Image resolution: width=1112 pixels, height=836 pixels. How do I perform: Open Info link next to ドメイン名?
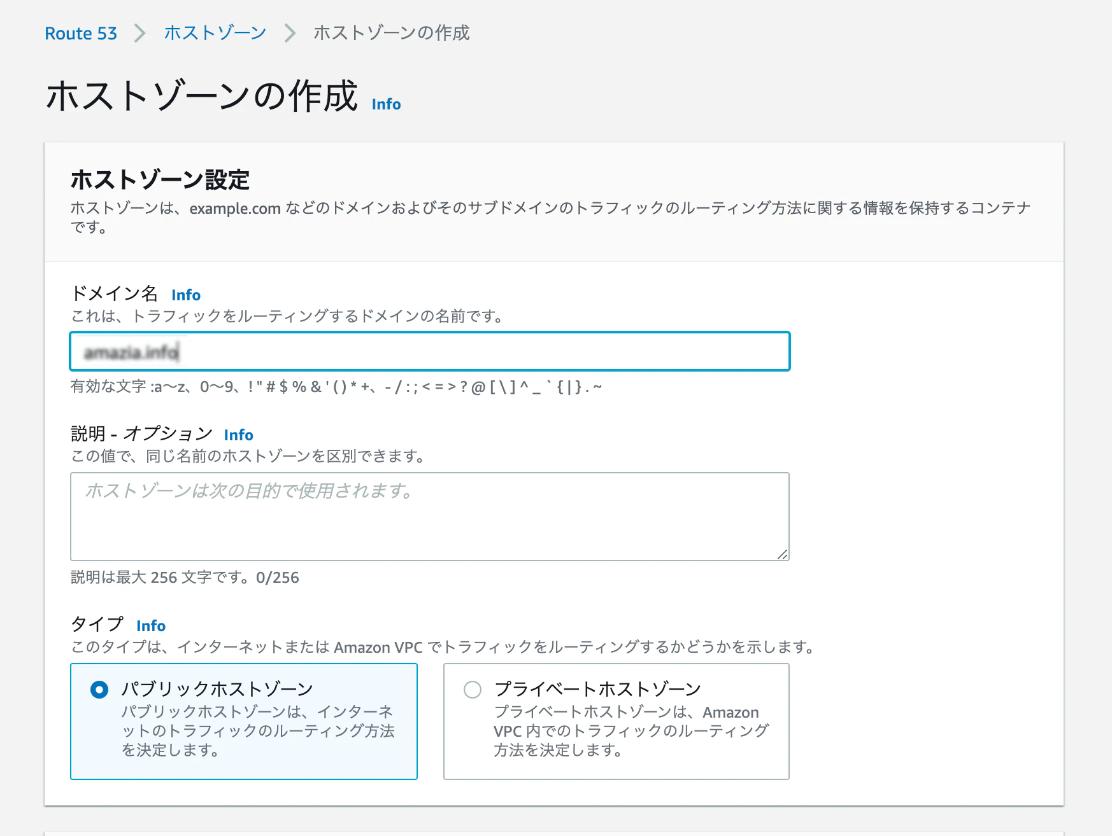[x=186, y=295]
